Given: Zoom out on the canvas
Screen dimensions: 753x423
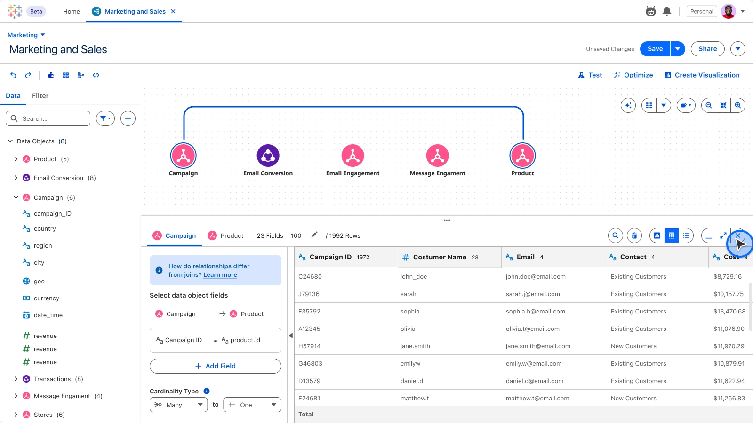Looking at the screenshot, I should pyautogui.click(x=709, y=105).
